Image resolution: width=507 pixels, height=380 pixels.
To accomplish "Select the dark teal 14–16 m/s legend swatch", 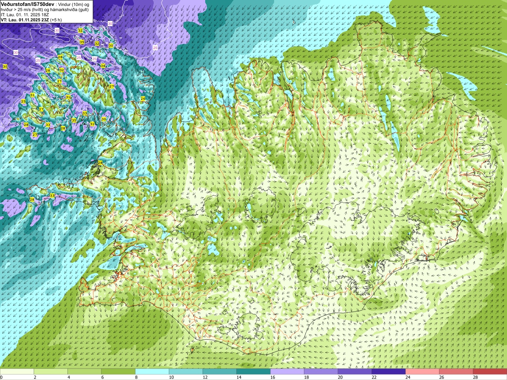I will [253, 372].
